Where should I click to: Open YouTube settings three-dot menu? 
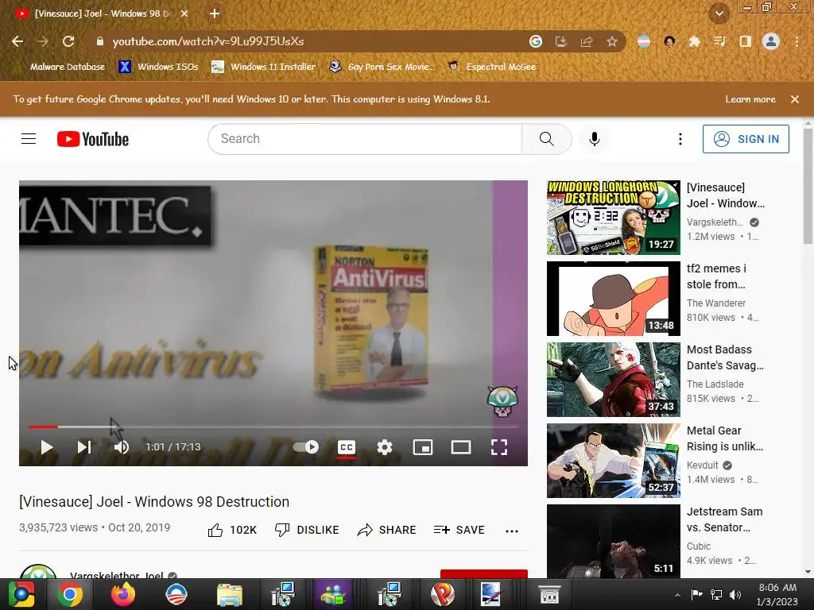680,139
